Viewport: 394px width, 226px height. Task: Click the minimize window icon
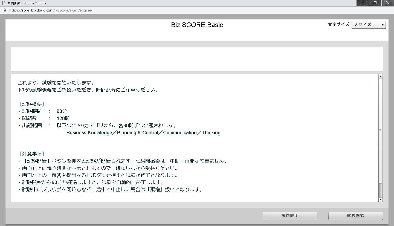362,3
